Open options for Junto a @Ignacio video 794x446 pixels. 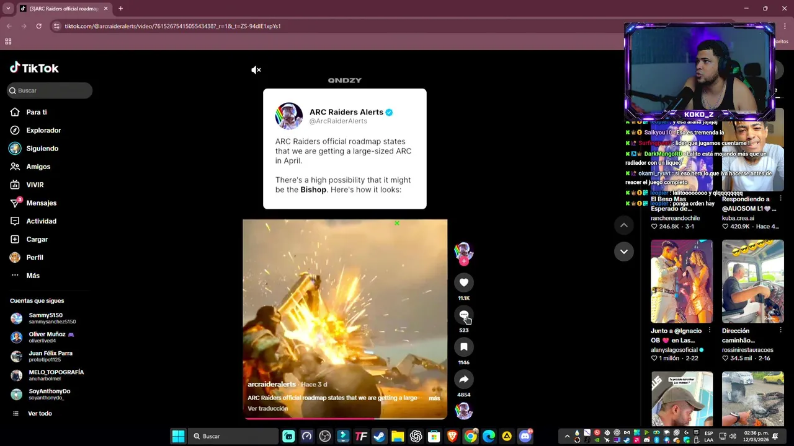coord(710,331)
